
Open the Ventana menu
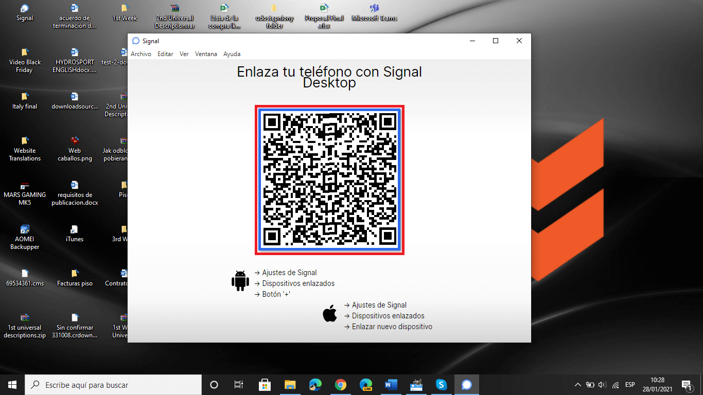206,54
